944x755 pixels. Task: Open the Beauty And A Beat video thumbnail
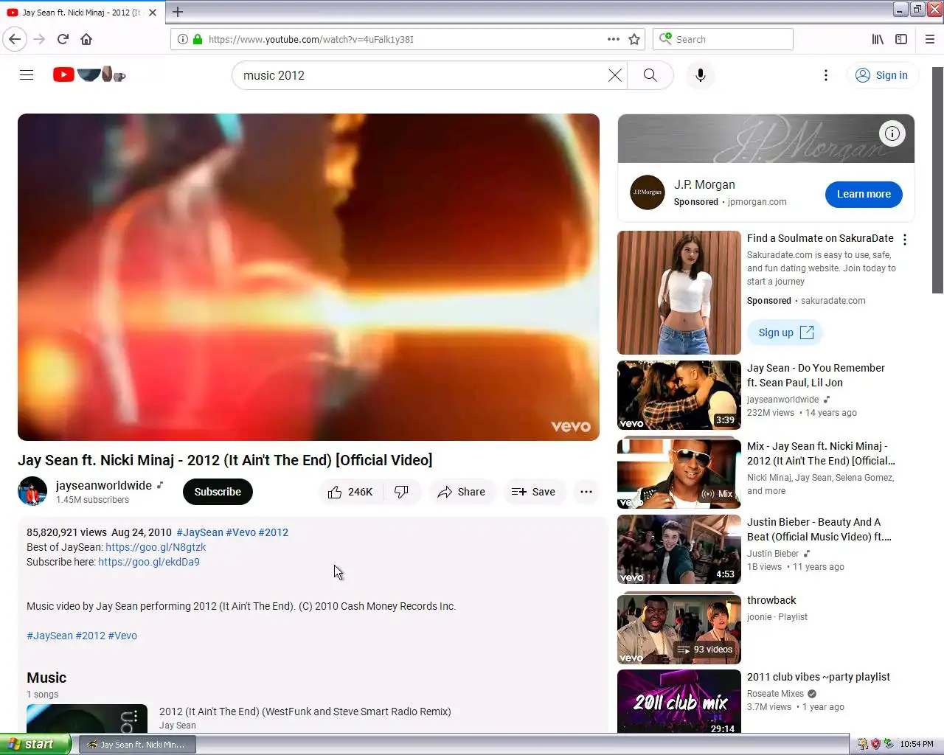(x=679, y=549)
